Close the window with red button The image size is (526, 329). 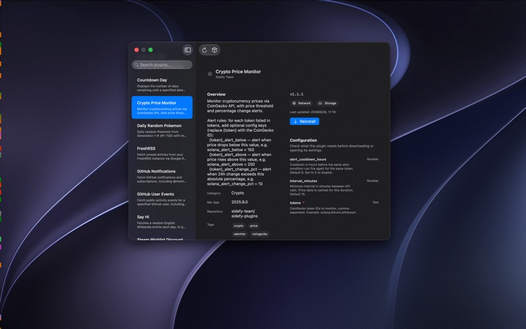pos(137,50)
